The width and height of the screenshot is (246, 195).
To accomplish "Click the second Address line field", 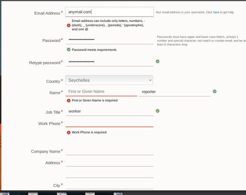I will pos(110,173).
